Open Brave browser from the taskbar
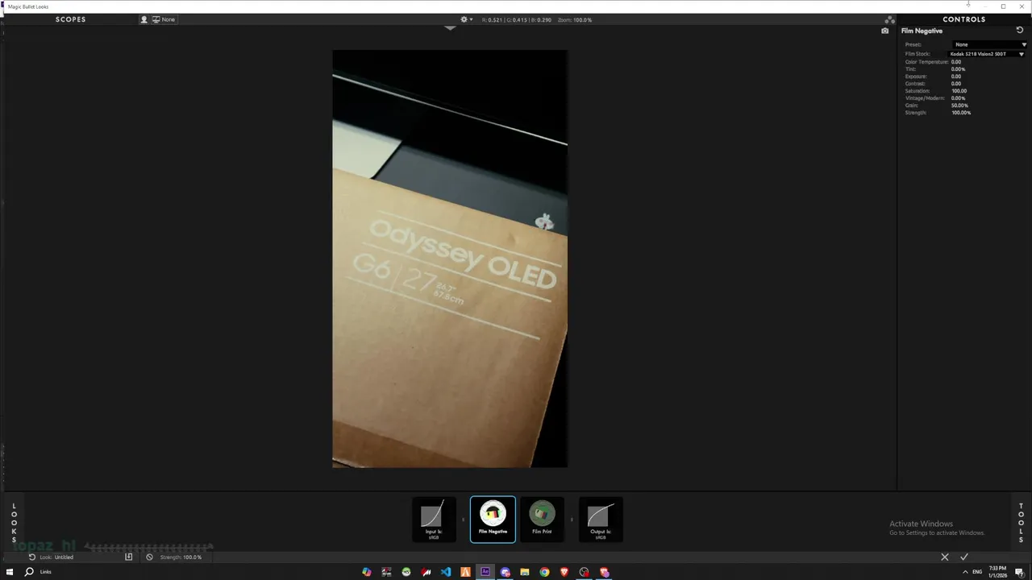 564,572
